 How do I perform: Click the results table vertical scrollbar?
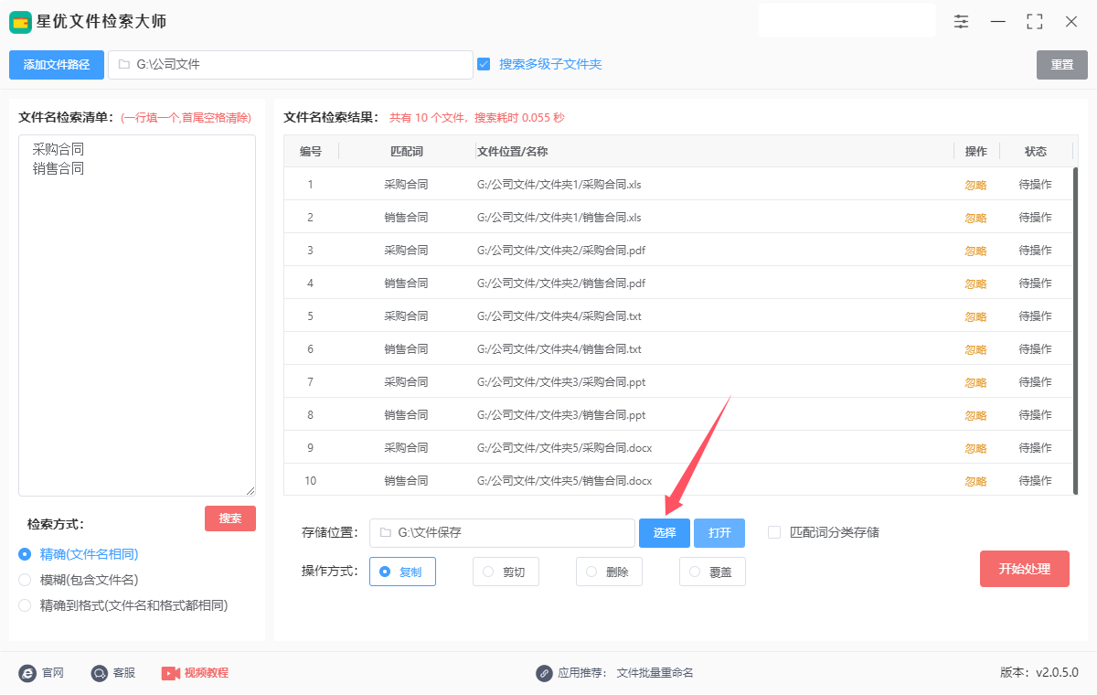[1076, 329]
